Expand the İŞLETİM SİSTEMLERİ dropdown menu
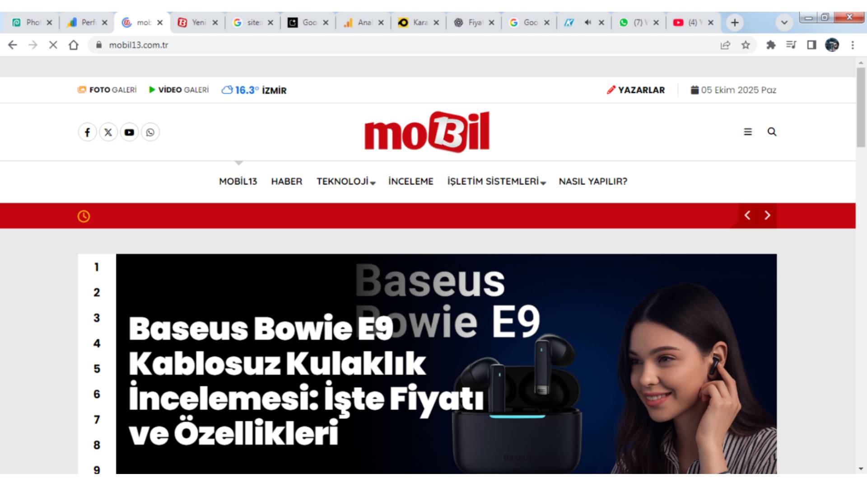 (x=496, y=182)
